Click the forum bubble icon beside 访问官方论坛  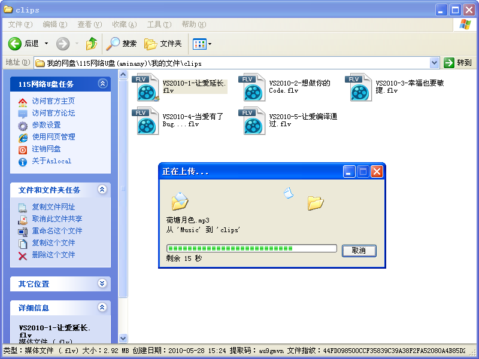(x=23, y=114)
